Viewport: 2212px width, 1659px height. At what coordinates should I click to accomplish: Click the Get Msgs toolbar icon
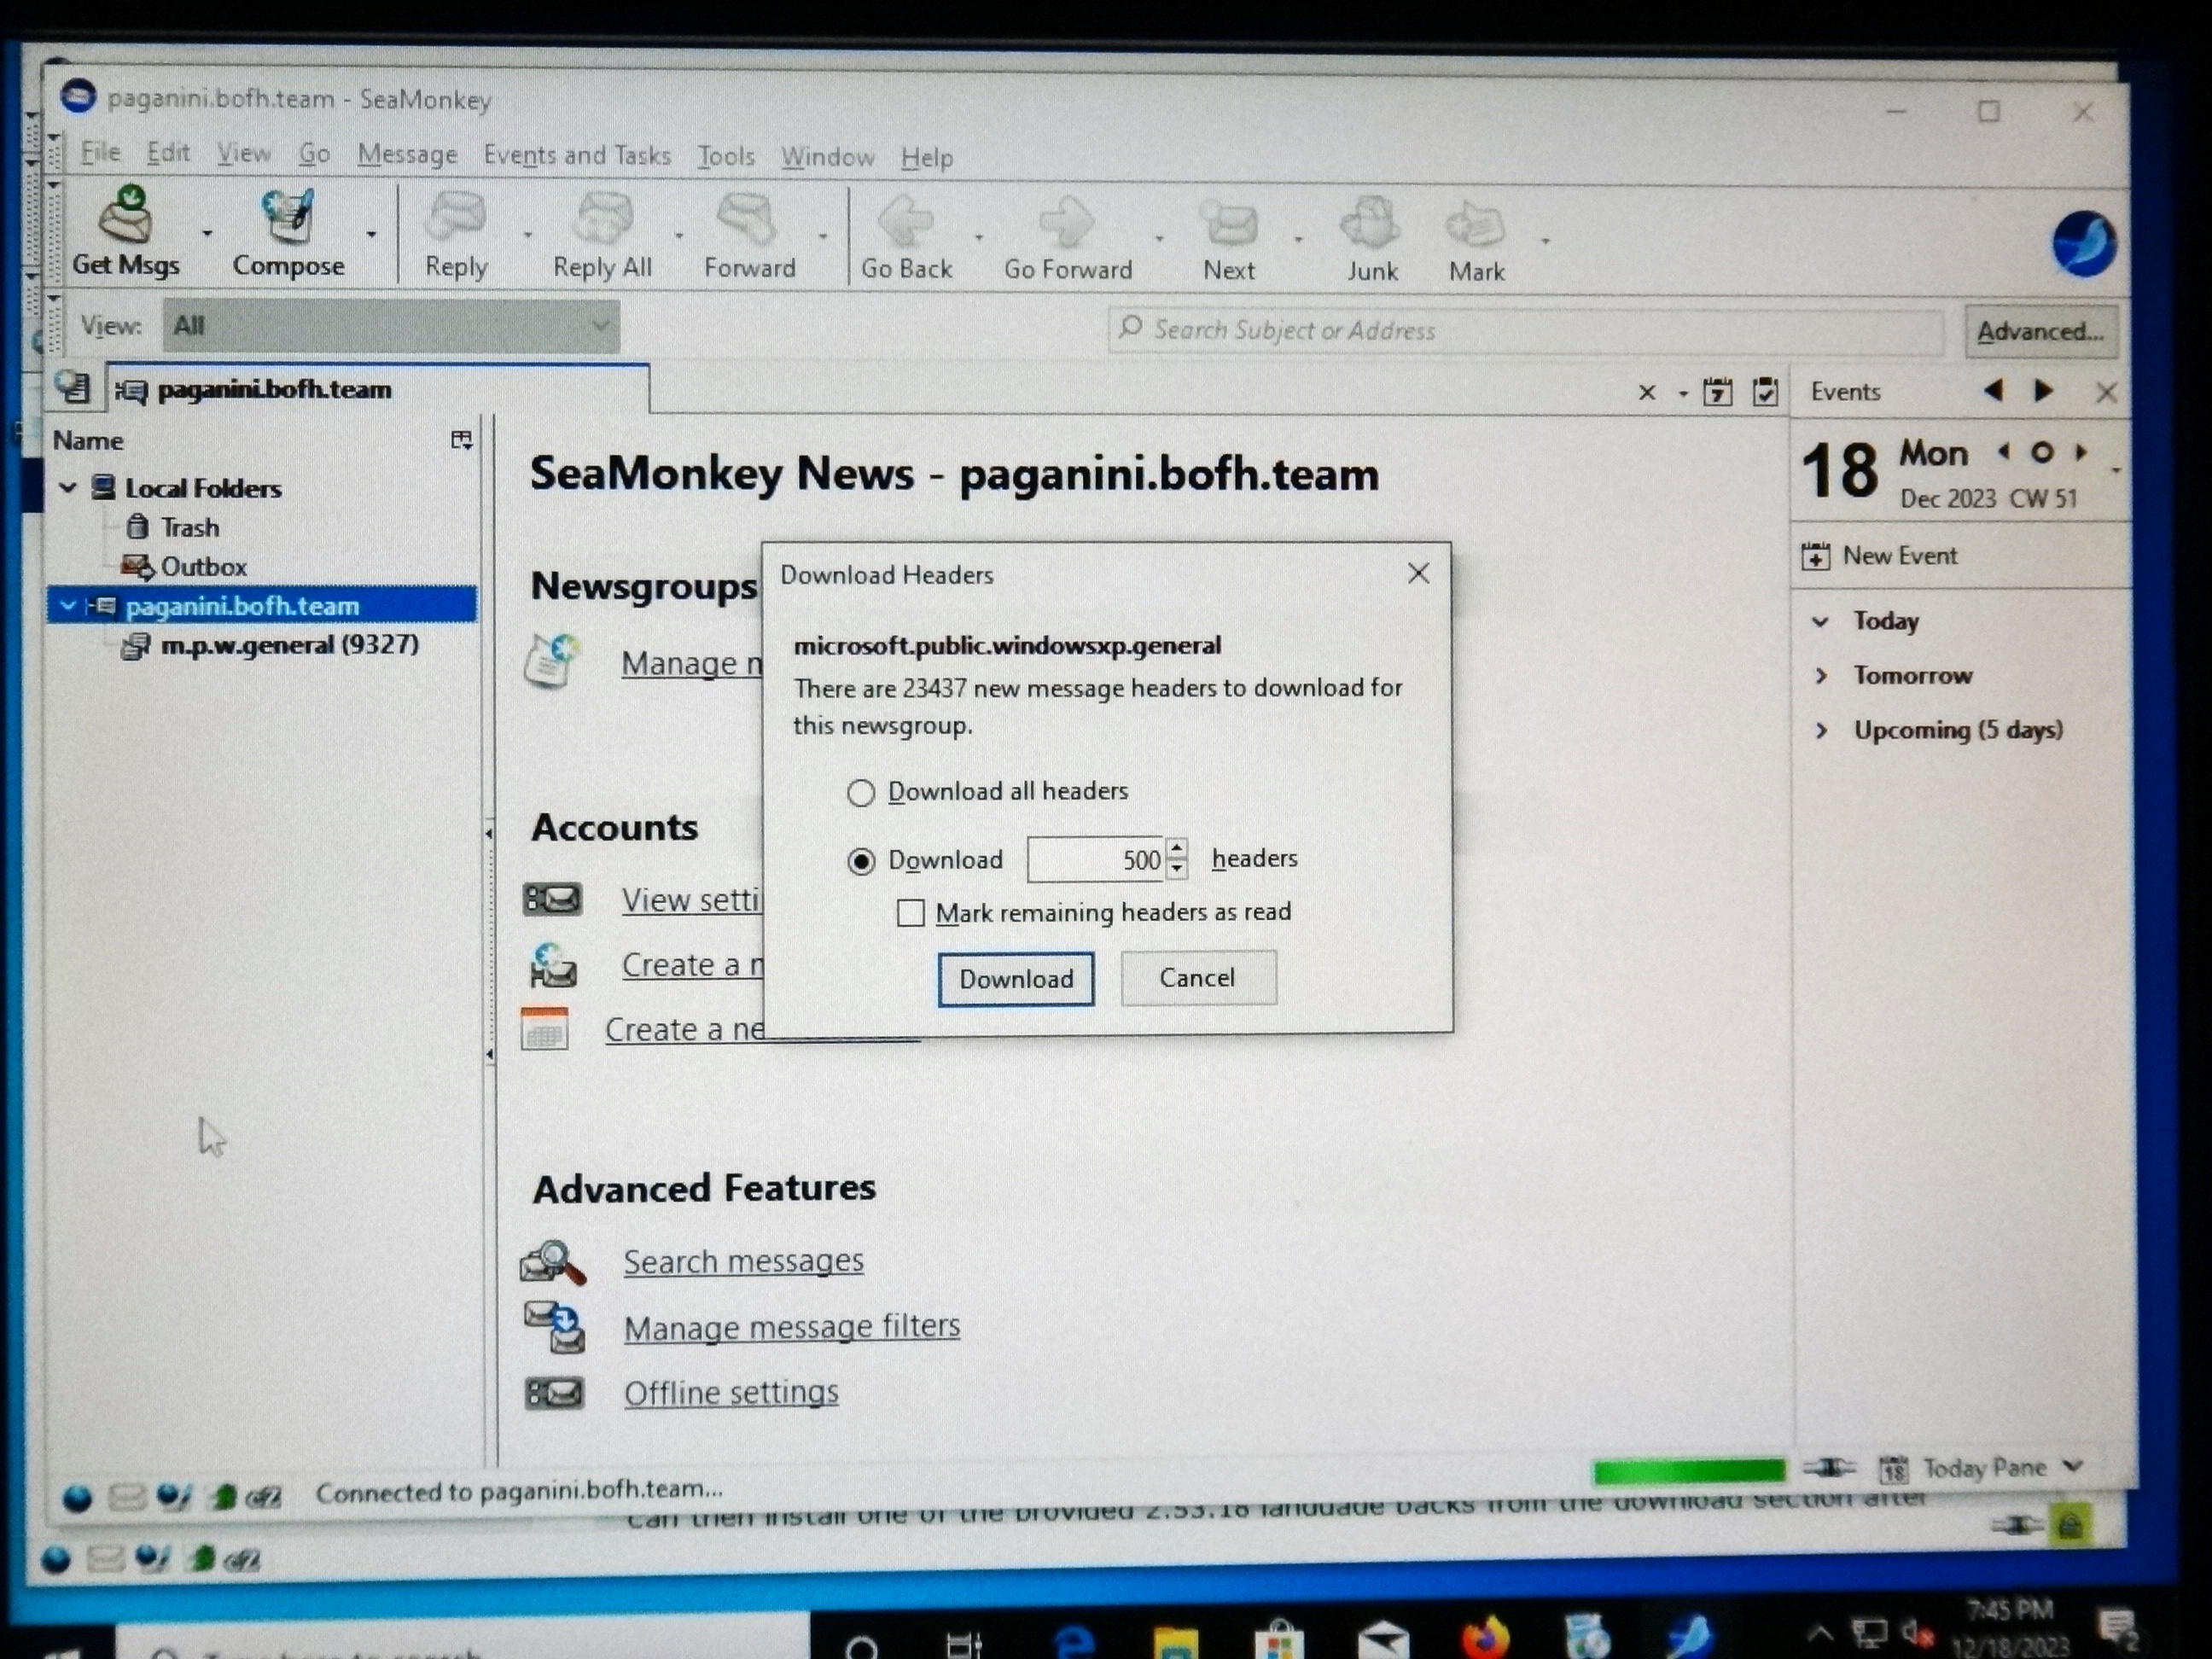[x=126, y=215]
